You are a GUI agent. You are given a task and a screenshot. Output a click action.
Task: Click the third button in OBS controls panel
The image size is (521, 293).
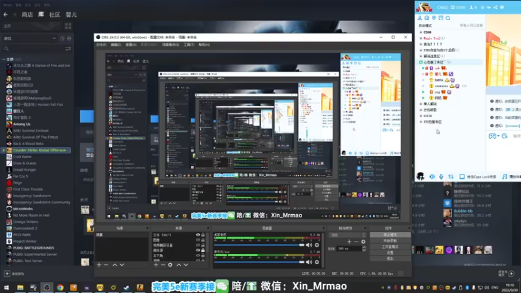(x=390, y=247)
